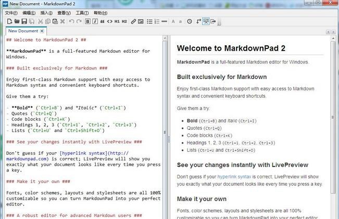Click the 'Welcome to MarkdownPad 2' preview heading
Viewport: 339px width, 219px height.
(x=231, y=48)
